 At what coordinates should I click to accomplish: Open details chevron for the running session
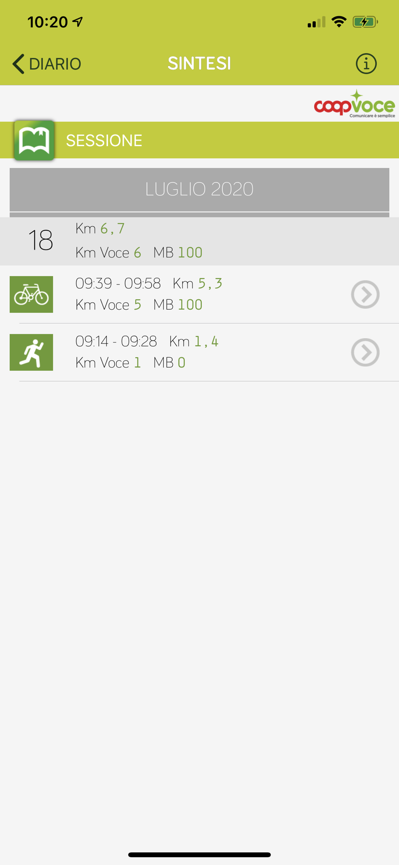coord(365,352)
